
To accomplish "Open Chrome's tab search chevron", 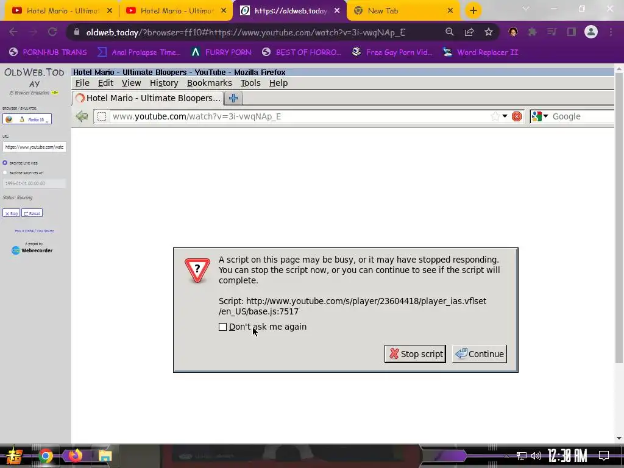I will pos(526,9).
